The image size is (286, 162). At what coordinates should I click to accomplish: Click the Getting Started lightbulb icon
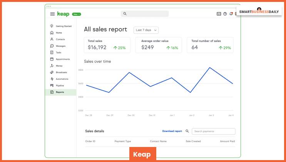click(x=52, y=26)
